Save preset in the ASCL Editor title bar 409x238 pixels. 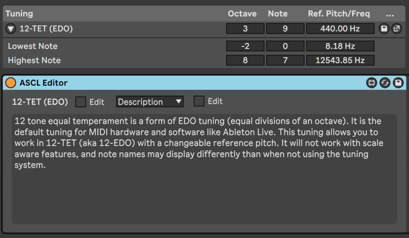tap(398, 83)
